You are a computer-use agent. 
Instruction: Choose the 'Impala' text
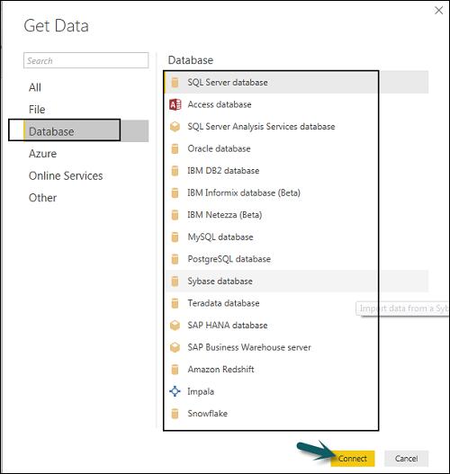point(201,391)
